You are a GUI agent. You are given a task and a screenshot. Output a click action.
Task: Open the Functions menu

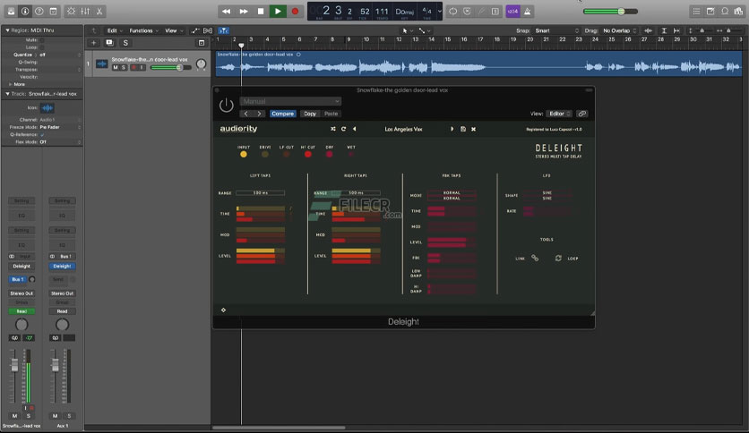[x=143, y=30]
